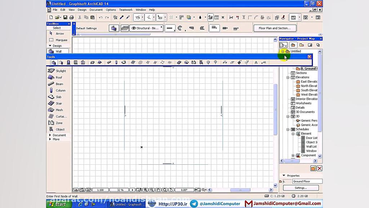Toggle second wall reference line option

[225, 28]
